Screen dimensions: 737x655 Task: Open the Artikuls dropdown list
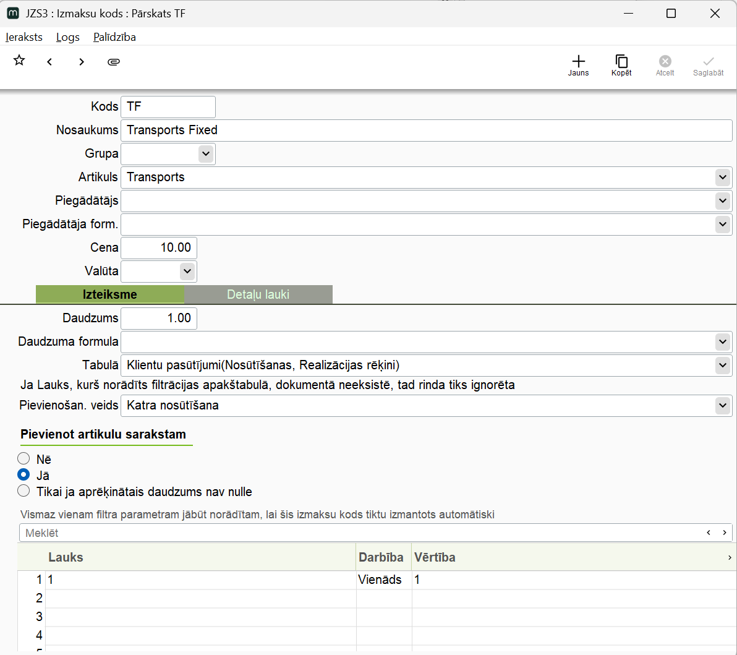722,178
